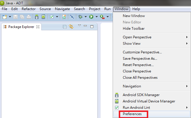Open the Search menu
Image resolution: width=191 pixels, height=118 pixels.
79,9
